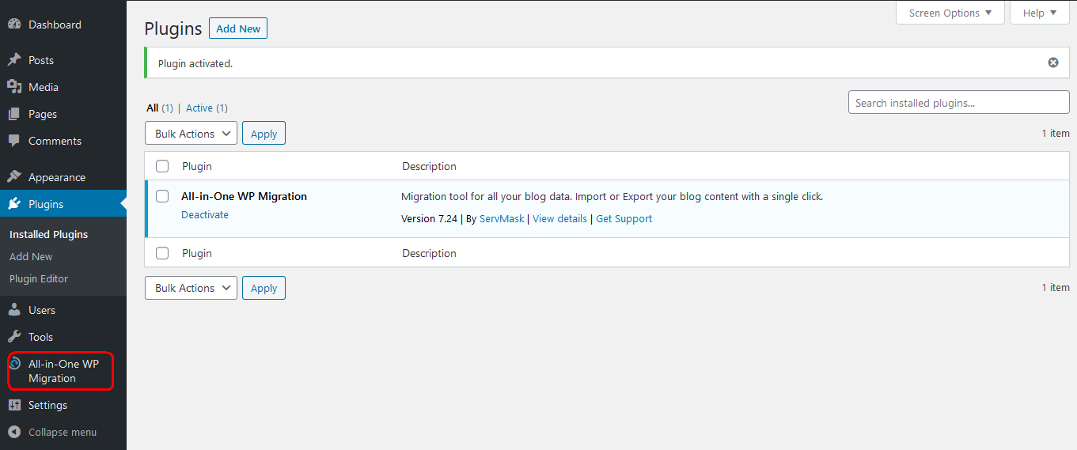Image resolution: width=1077 pixels, height=450 pixels.
Task: Select the Plugins menu item
Action: pos(46,204)
